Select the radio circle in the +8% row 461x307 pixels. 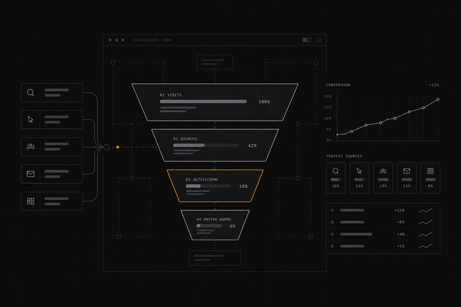[332, 222]
